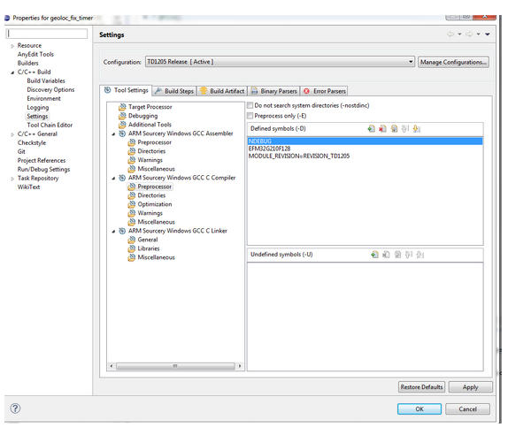The height and width of the screenshot is (435, 531).
Task: Add an undefined symbol icon
Action: (374, 255)
